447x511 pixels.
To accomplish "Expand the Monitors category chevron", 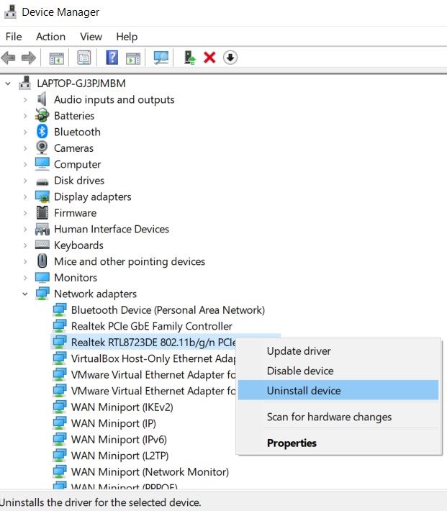I will pyautogui.click(x=25, y=278).
